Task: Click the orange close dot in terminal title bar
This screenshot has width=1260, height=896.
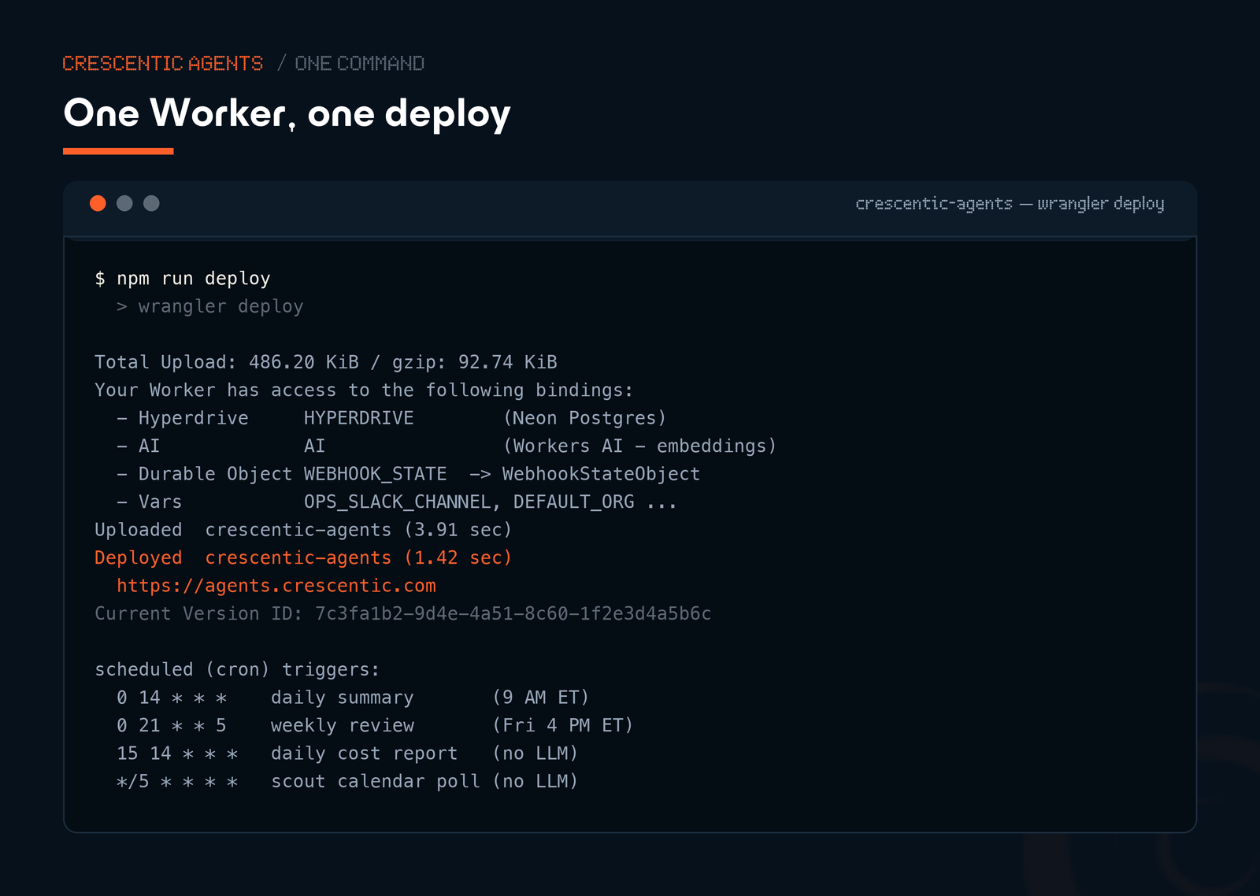Action: pos(98,203)
